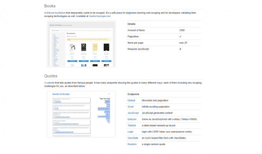Click the Quotes section heading

click(x=51, y=76)
